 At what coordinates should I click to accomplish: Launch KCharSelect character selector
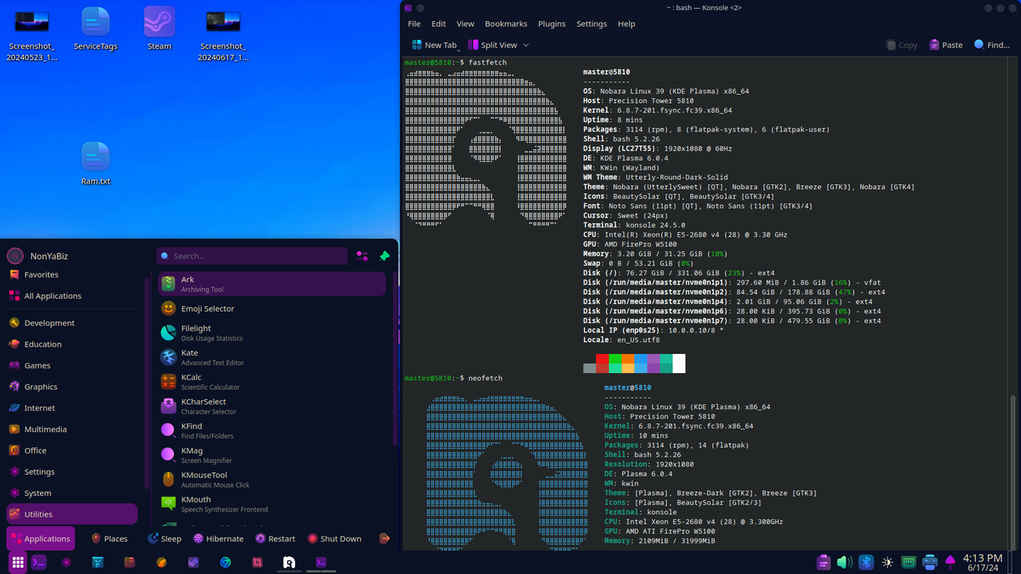tap(271, 406)
